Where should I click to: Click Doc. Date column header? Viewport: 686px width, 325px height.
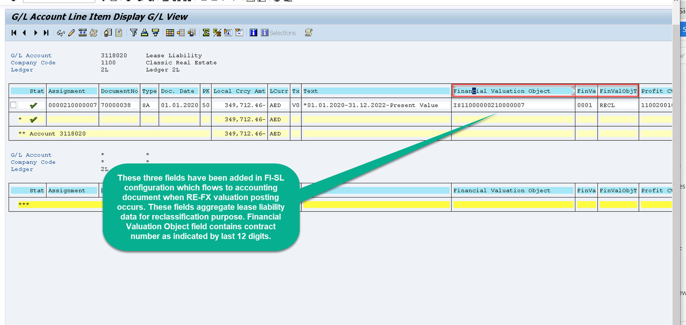[179, 91]
